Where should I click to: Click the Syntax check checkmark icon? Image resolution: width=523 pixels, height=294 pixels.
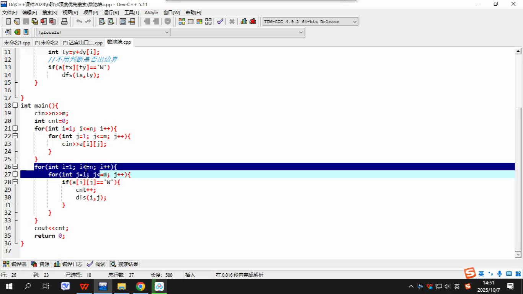(220, 21)
